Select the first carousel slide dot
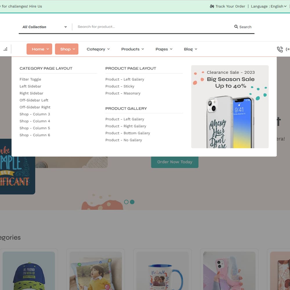 126,202
